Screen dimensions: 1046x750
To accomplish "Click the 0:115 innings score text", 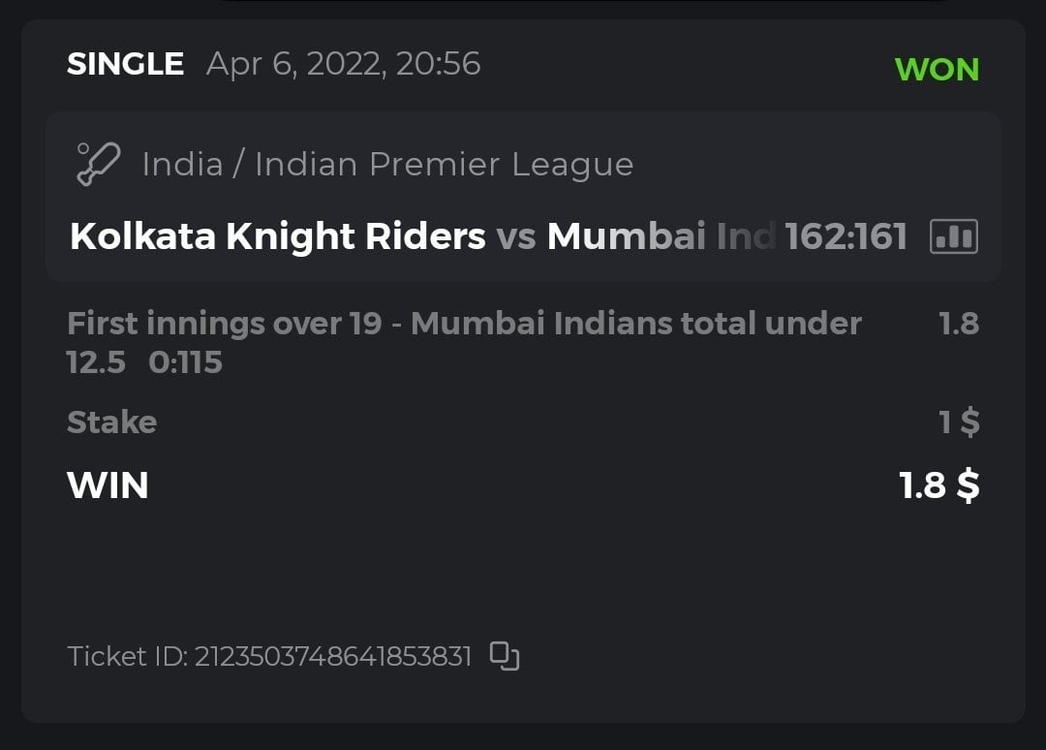I will coord(186,362).
